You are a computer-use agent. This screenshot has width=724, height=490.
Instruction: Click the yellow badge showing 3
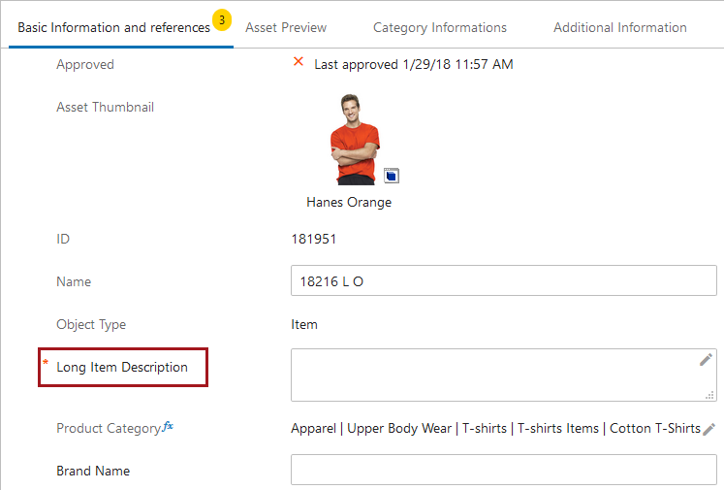[x=222, y=19]
